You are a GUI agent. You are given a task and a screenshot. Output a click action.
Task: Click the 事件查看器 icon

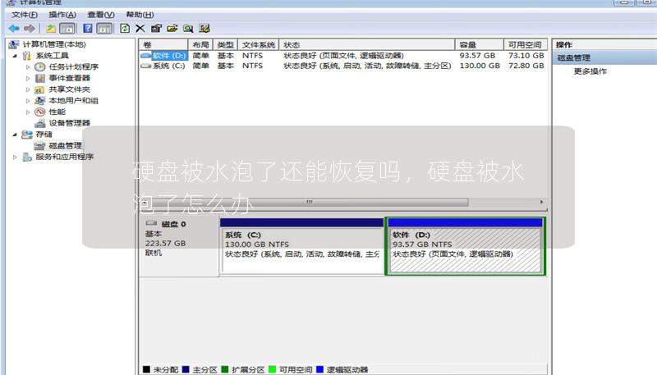[39, 78]
